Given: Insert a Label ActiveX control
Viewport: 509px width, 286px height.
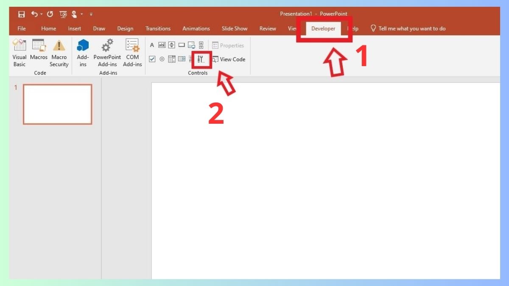Looking at the screenshot, I should 152,45.
